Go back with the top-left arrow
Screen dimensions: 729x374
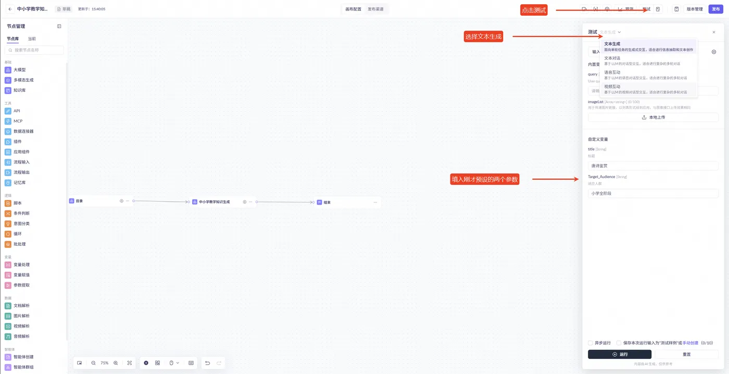point(10,9)
